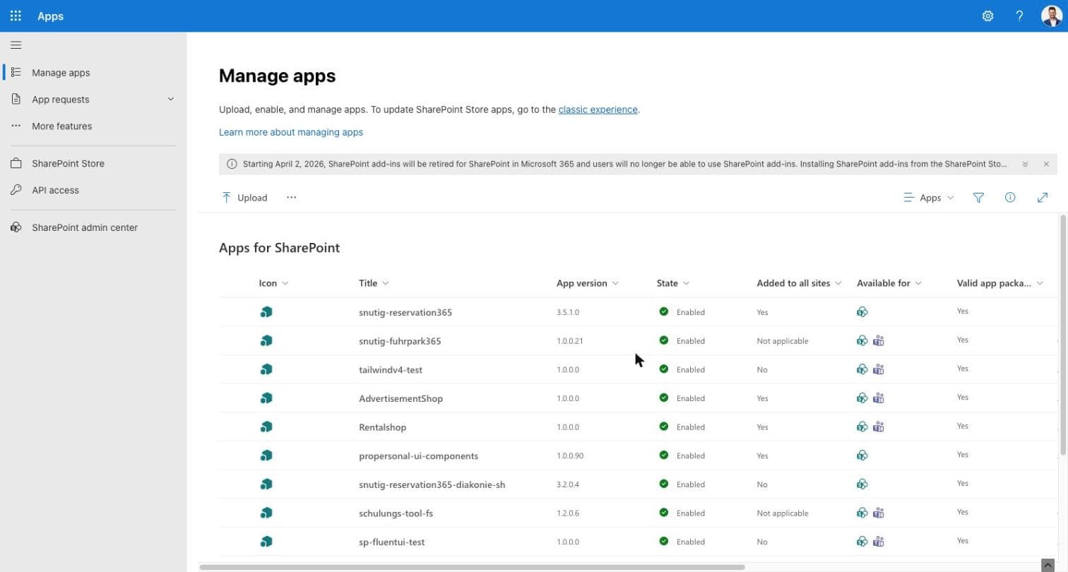Open Available for column header menu
Screen dimensions: 1068x572
[x=889, y=283]
